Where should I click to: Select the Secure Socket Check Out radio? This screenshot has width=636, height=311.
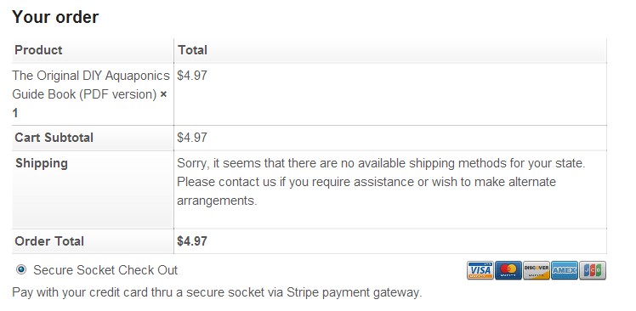20,269
